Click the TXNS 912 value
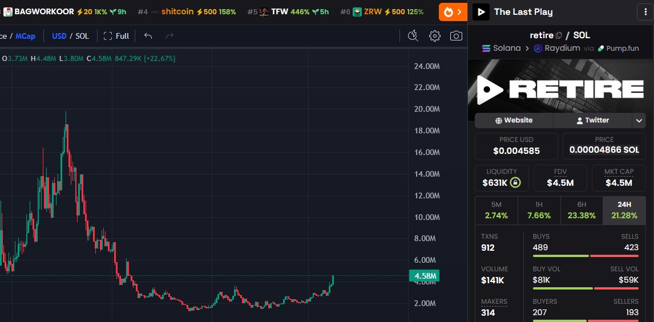The width and height of the screenshot is (654, 322). (488, 248)
